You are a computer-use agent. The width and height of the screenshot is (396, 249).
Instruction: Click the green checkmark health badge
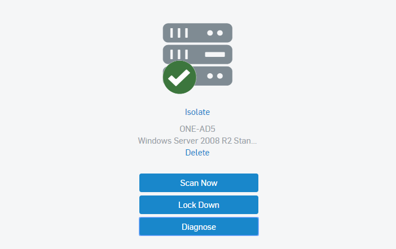click(179, 77)
